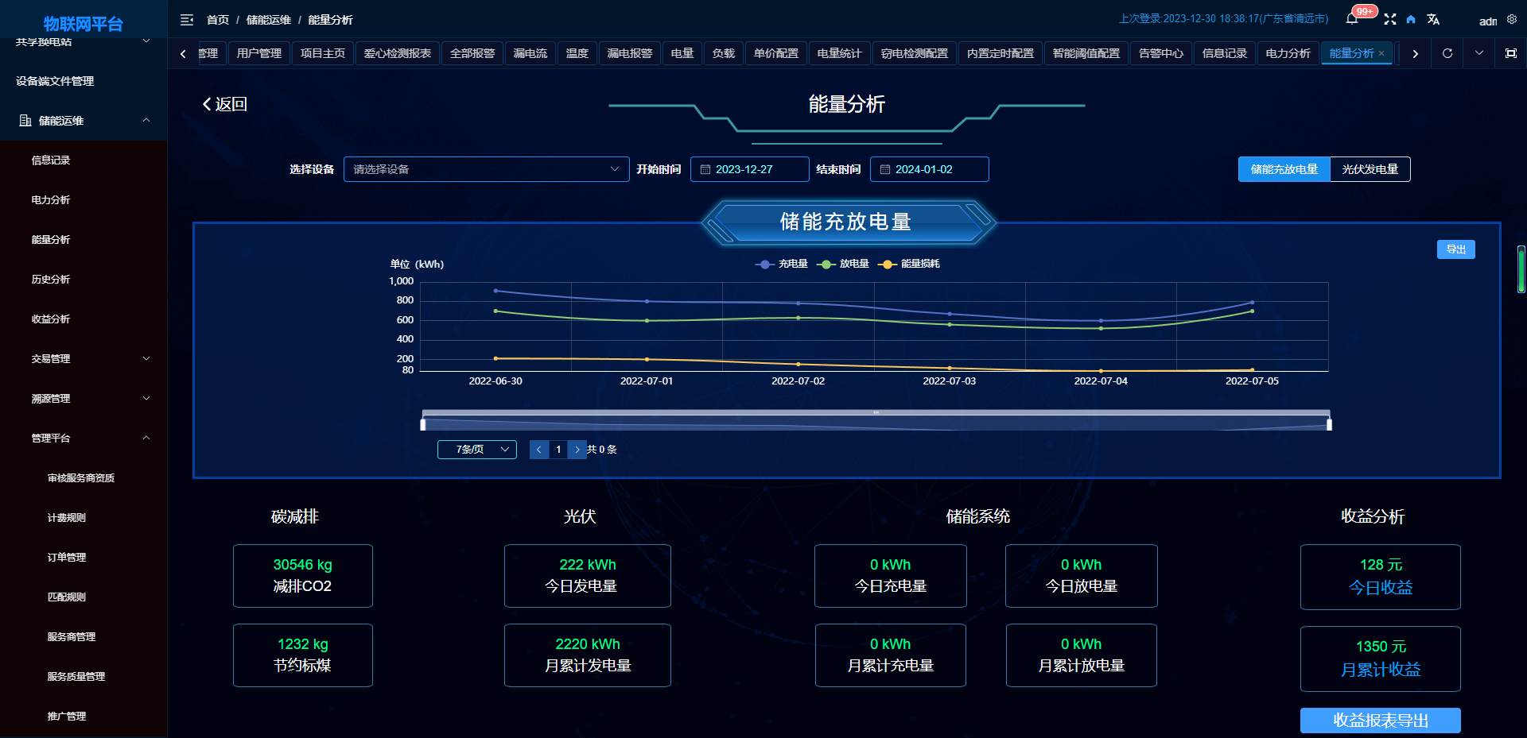Screen dimensions: 1527x738
Task: Collapse the 储能运维 sidebar group
Action: [146, 121]
